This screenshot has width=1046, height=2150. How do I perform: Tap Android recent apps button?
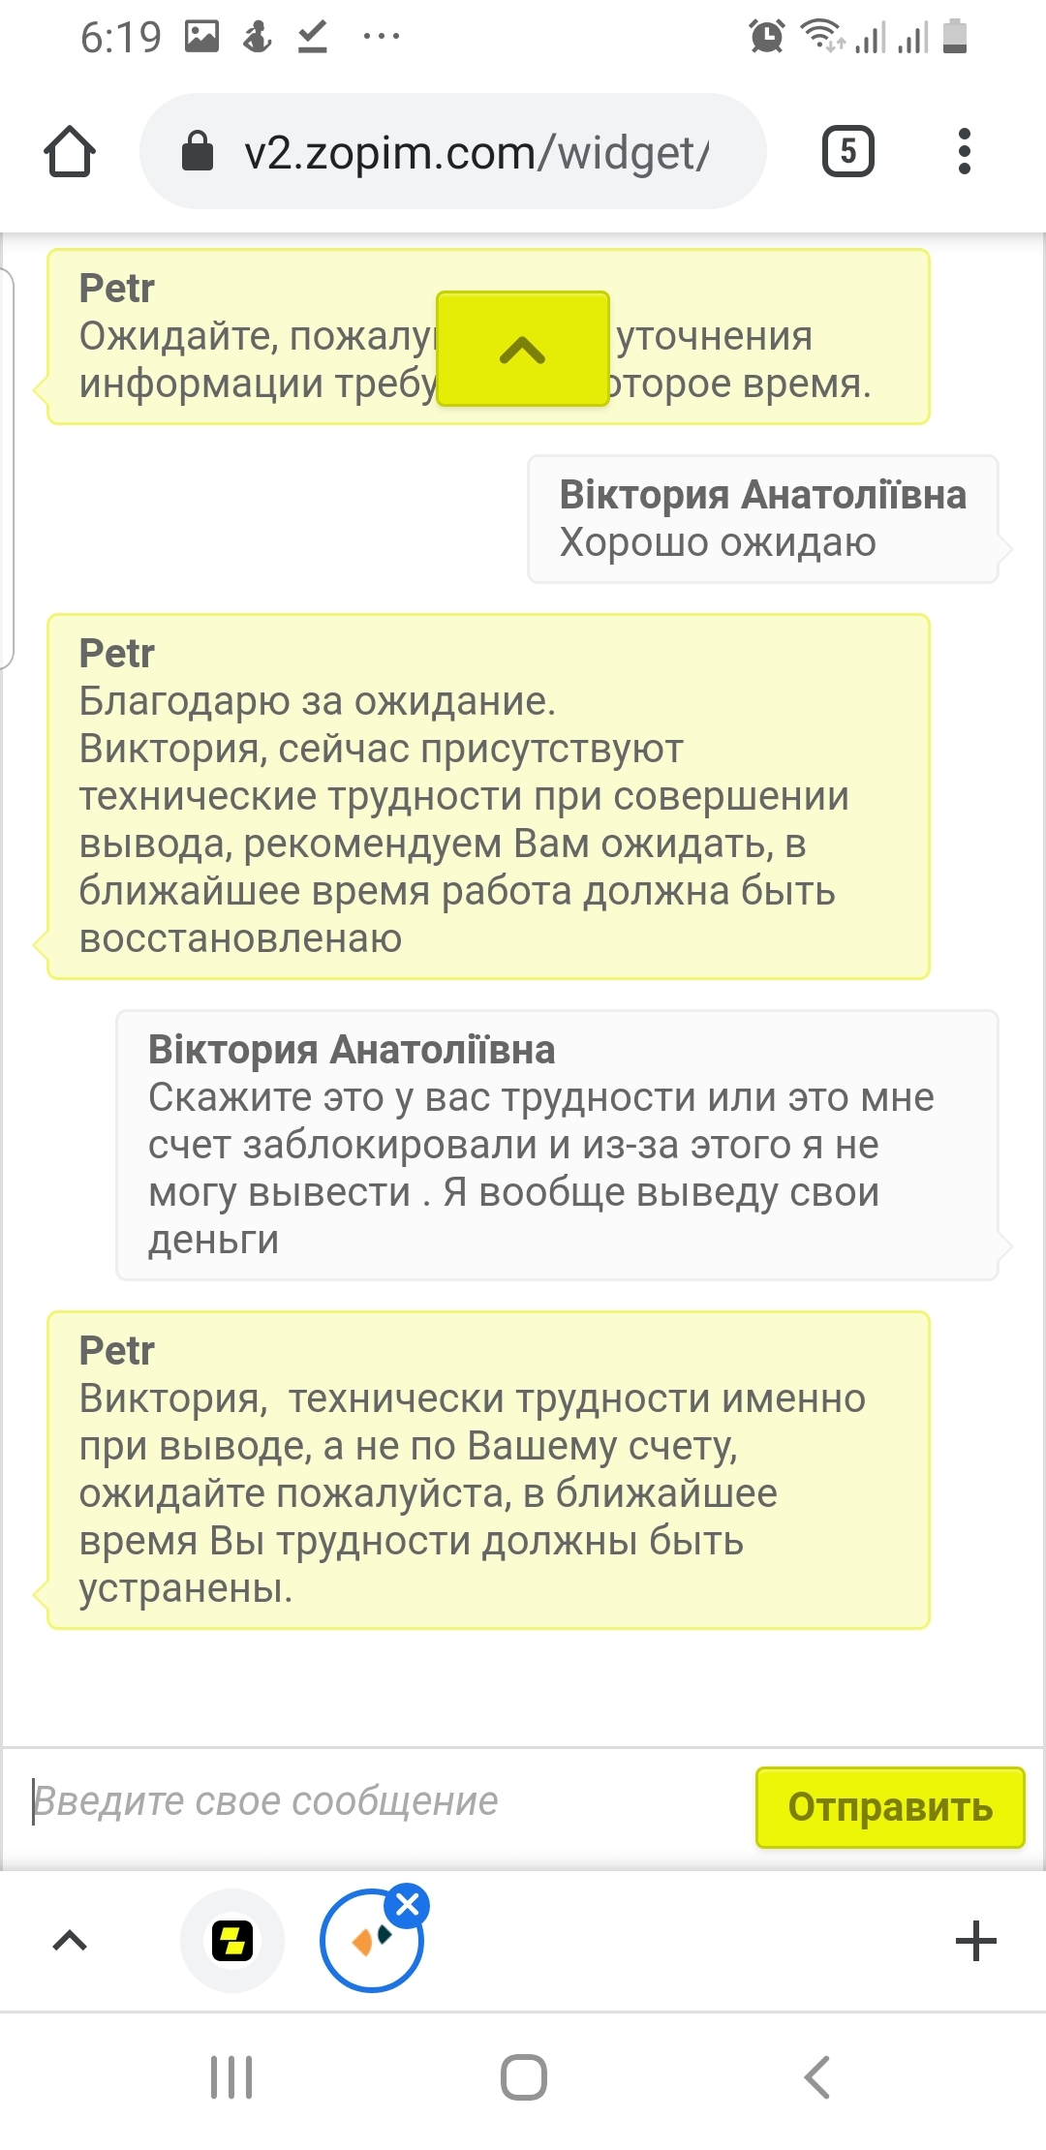click(x=231, y=2077)
